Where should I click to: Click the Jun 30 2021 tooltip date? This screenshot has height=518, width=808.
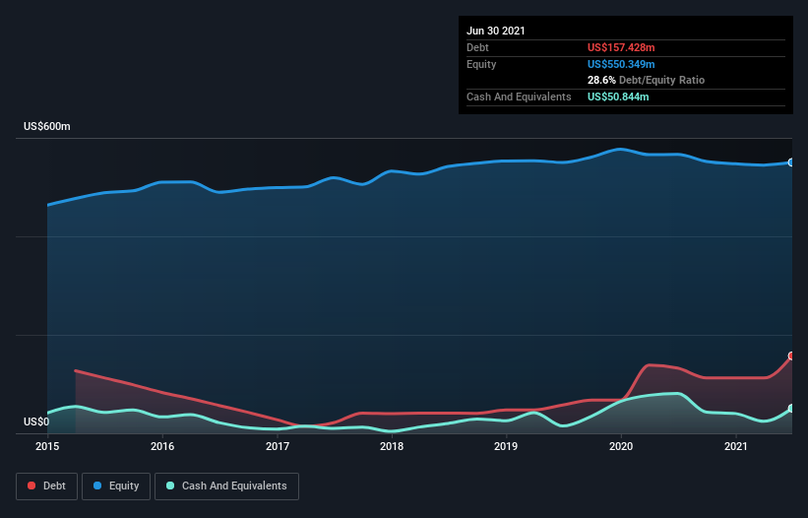496,31
